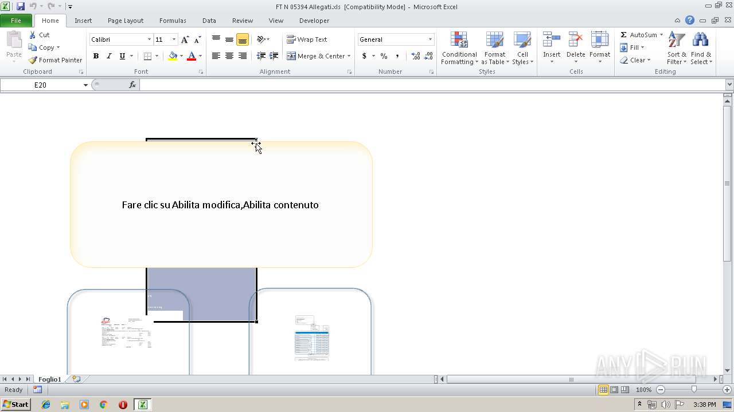Apply Percent Style

pyautogui.click(x=384, y=56)
